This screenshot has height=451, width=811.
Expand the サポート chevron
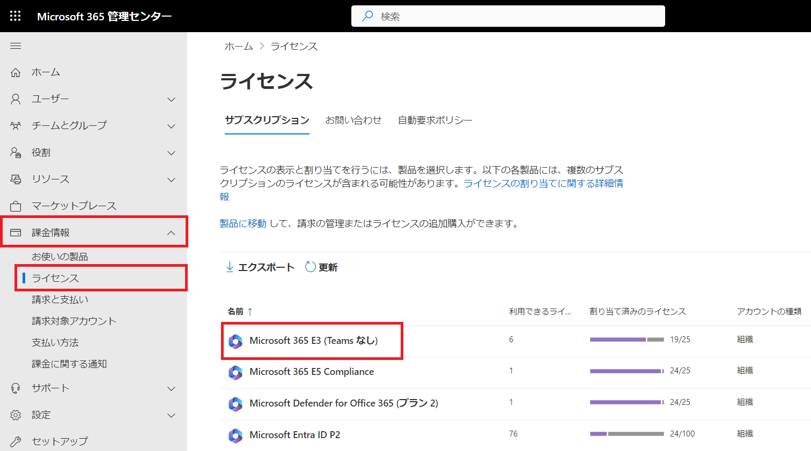(171, 388)
